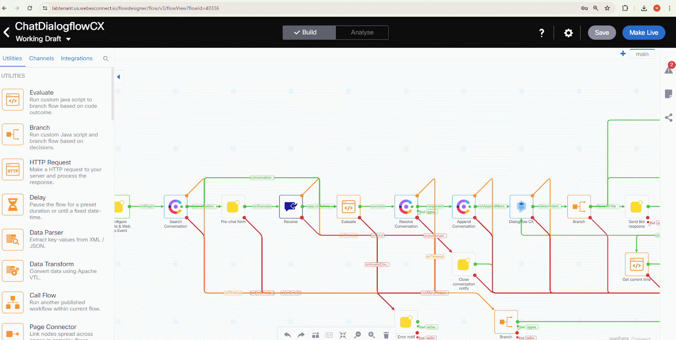Delete the selected node with the trash icon

(386, 335)
